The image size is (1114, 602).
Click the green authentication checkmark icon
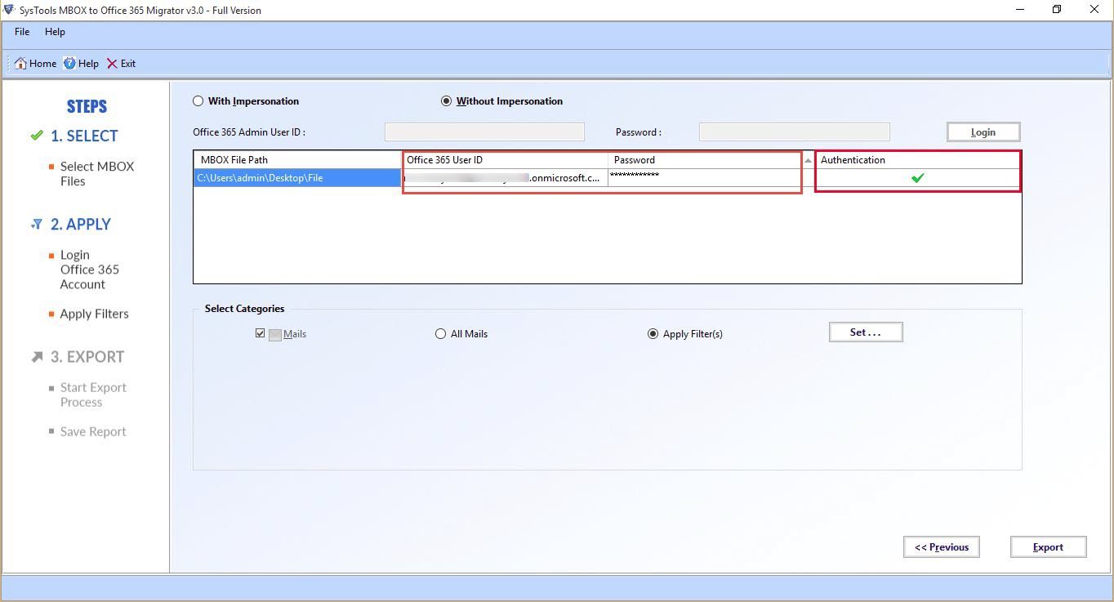coord(917,178)
